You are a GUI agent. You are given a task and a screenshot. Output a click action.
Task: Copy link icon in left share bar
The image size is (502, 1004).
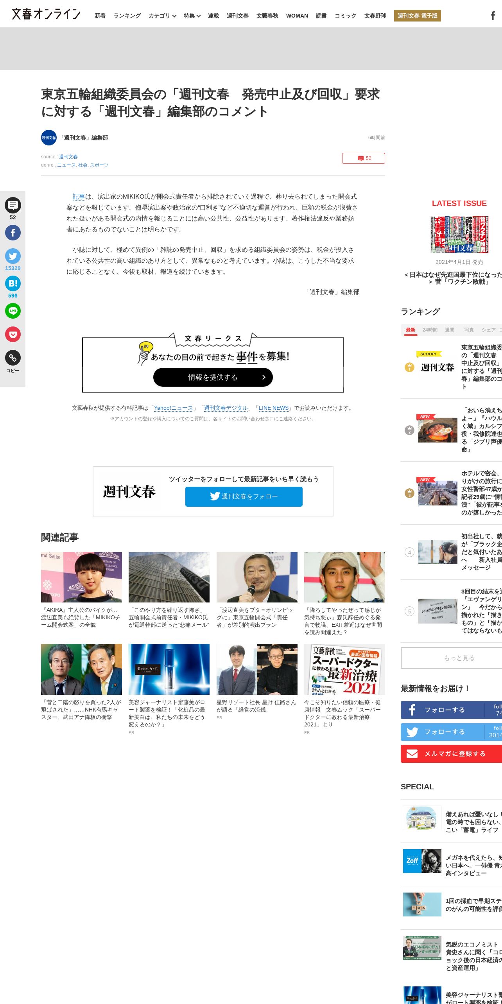pos(13,358)
